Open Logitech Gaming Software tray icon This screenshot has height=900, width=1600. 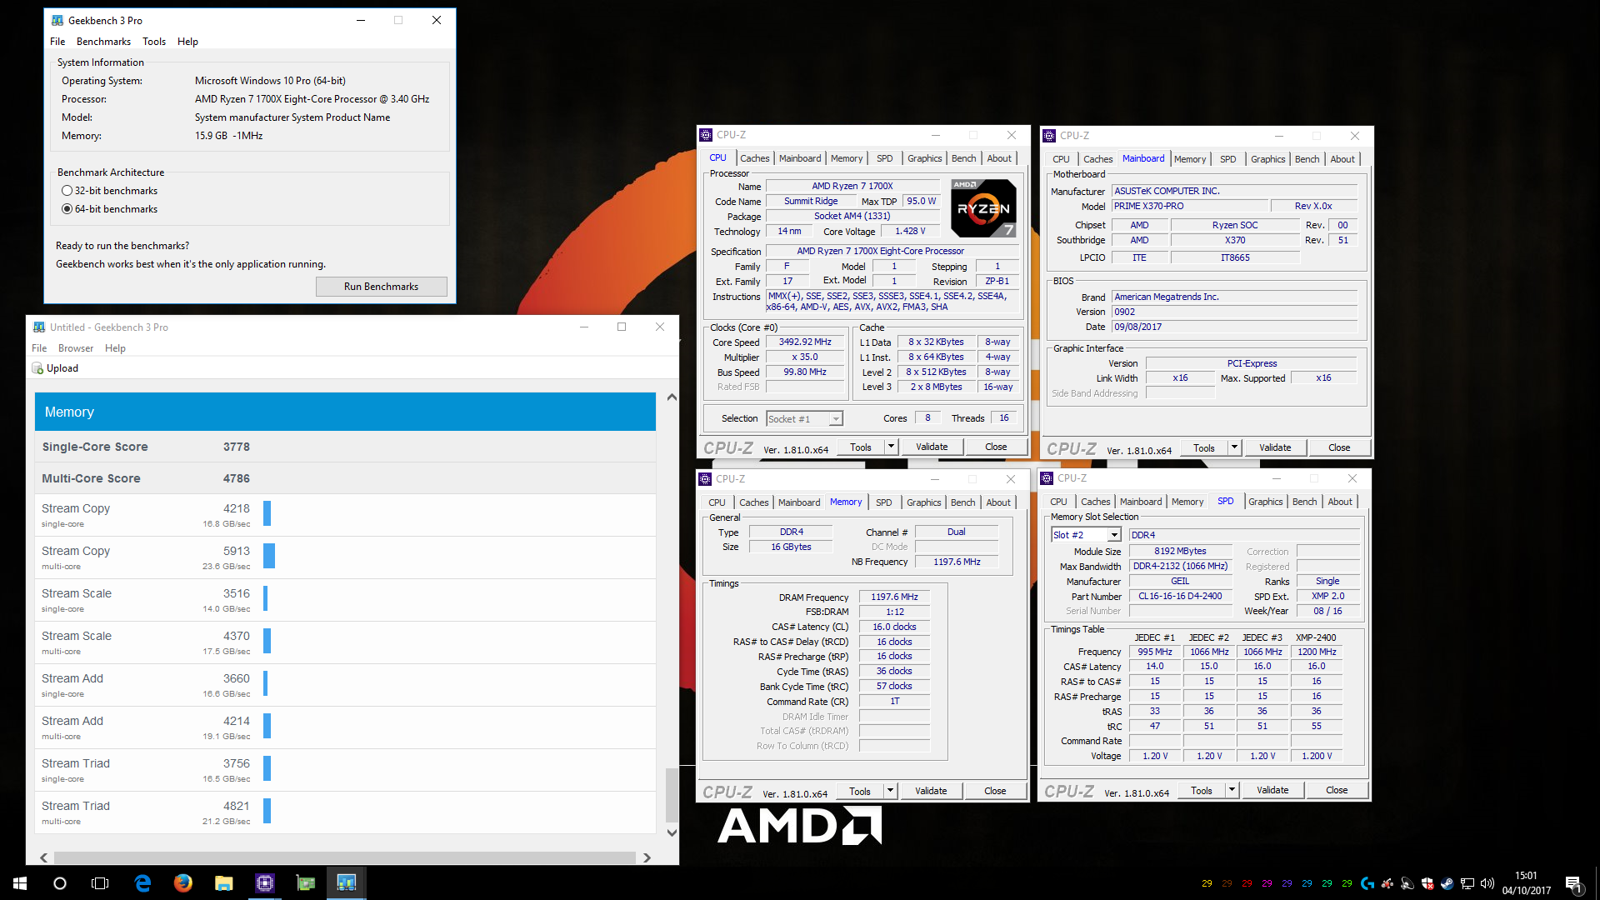click(x=1367, y=883)
